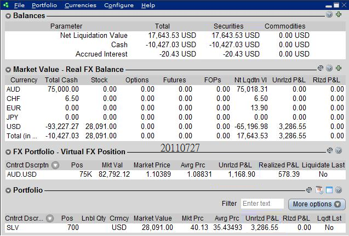Image resolution: width=349 pixels, height=236 pixels.
Task: Open the Currencies menu
Action: pos(81,5)
